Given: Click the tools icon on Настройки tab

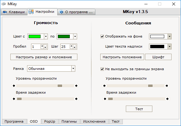Looking at the screenshot, I should [31, 12].
